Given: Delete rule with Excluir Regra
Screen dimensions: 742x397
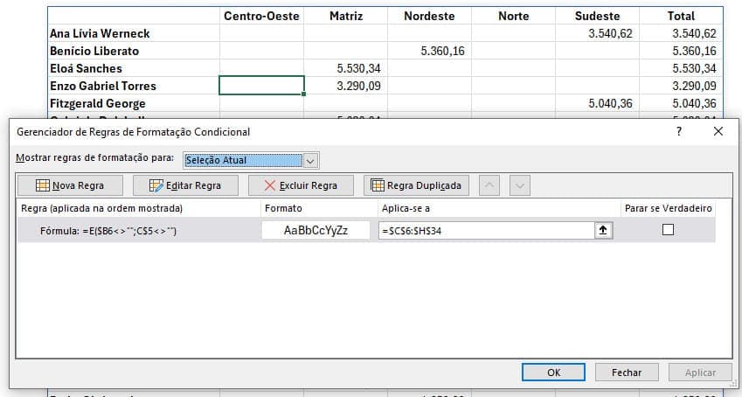Looking at the screenshot, I should (301, 185).
